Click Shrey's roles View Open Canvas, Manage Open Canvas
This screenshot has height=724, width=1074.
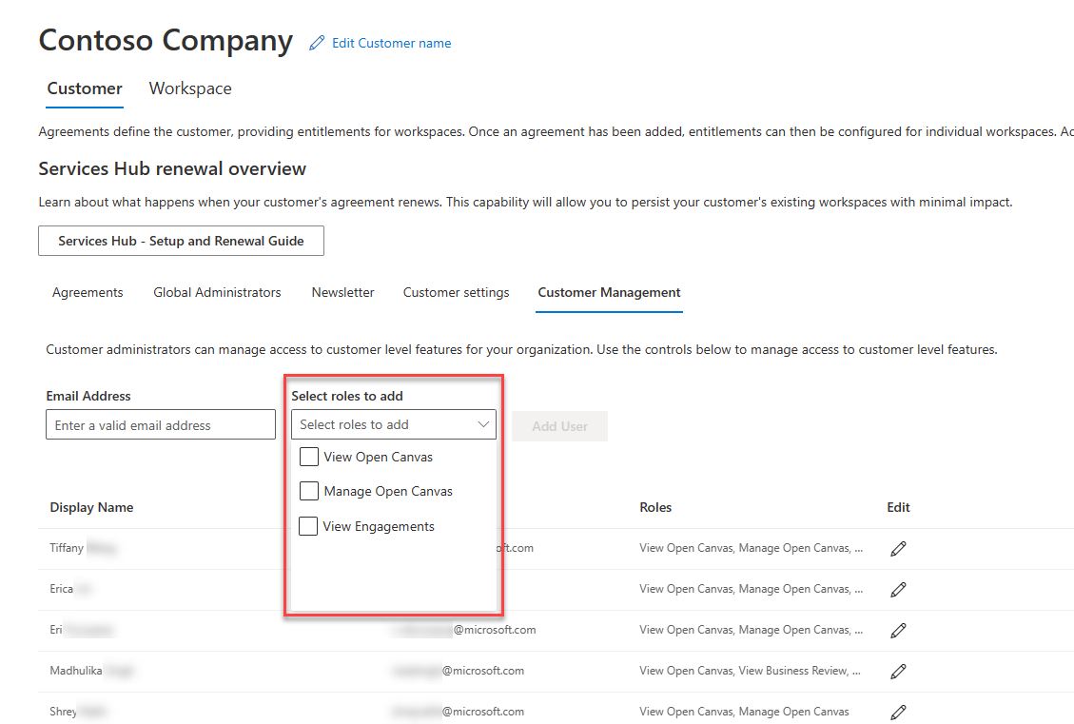(744, 712)
